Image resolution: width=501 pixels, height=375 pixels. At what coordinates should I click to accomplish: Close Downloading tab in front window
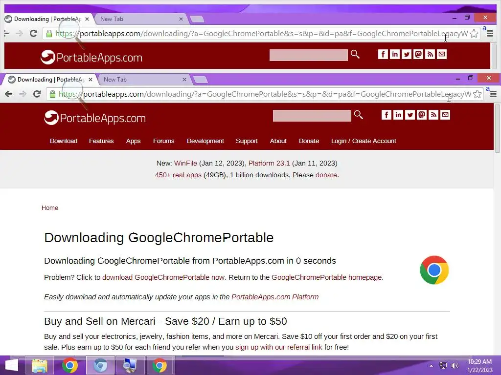91,80
